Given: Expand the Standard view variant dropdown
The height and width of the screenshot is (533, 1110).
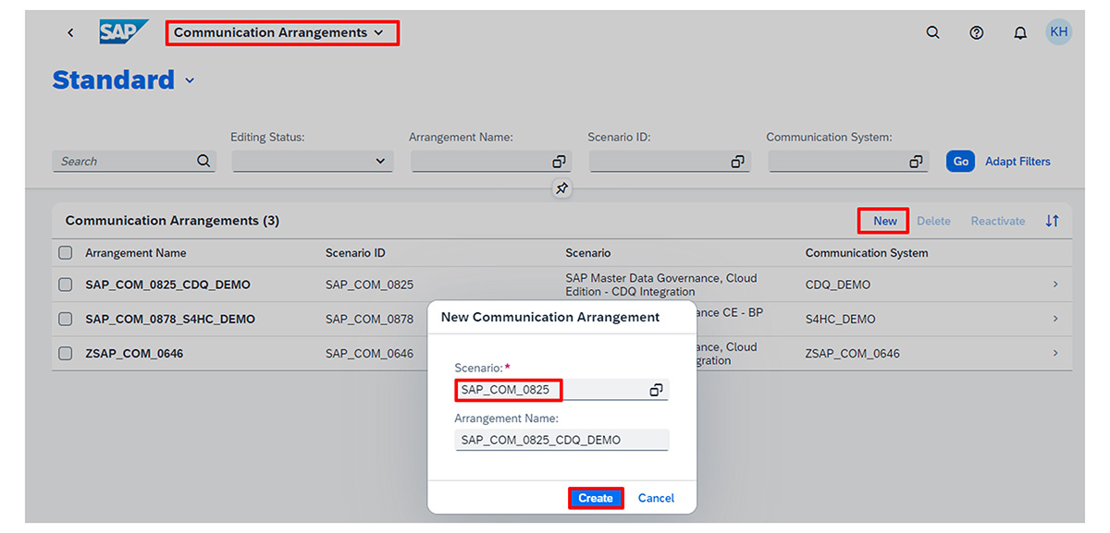Looking at the screenshot, I should tap(190, 81).
